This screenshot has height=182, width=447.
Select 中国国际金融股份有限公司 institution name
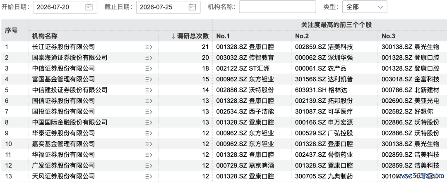[70, 123]
